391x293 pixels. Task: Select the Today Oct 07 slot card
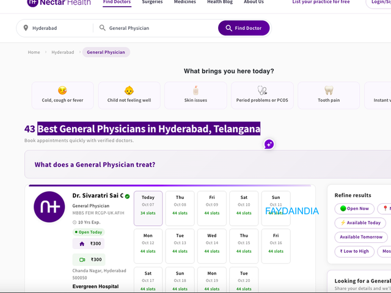tap(148, 209)
